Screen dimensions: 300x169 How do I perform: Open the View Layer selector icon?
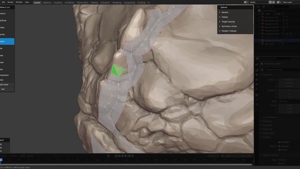(x=279, y=2)
